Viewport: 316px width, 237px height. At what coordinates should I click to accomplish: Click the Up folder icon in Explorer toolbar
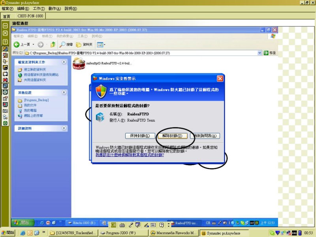point(53,44)
